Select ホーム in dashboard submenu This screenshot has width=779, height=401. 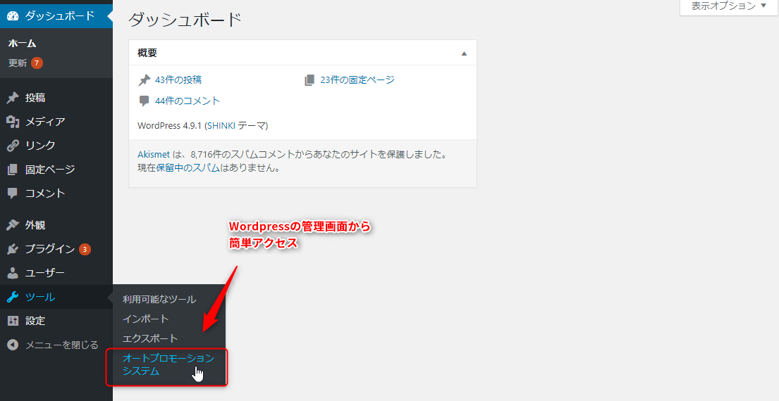click(23, 44)
